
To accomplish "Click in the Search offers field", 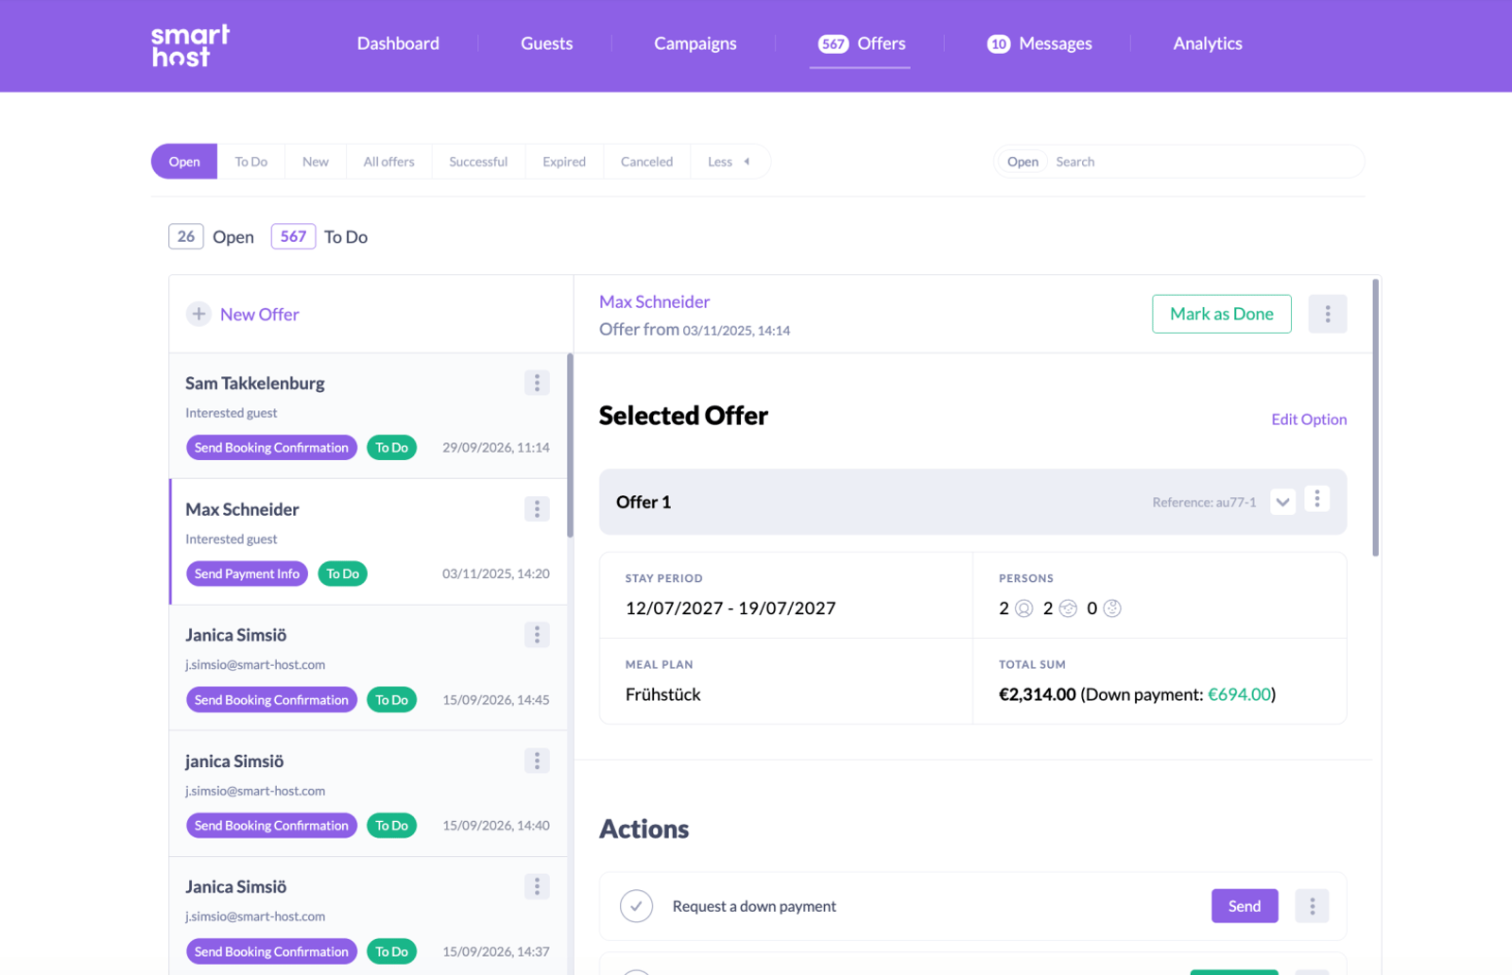I will (1205, 162).
